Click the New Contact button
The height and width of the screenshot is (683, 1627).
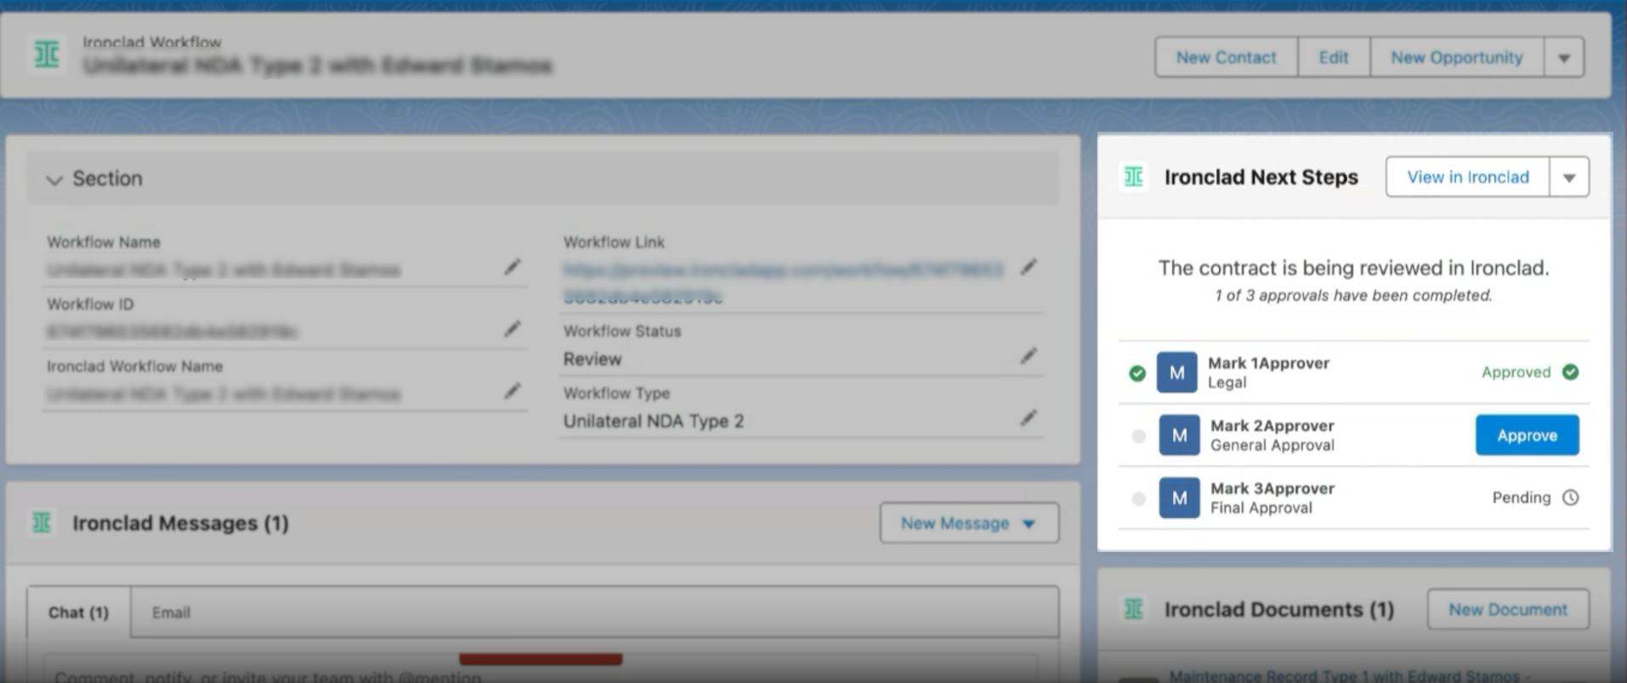pyautogui.click(x=1227, y=58)
